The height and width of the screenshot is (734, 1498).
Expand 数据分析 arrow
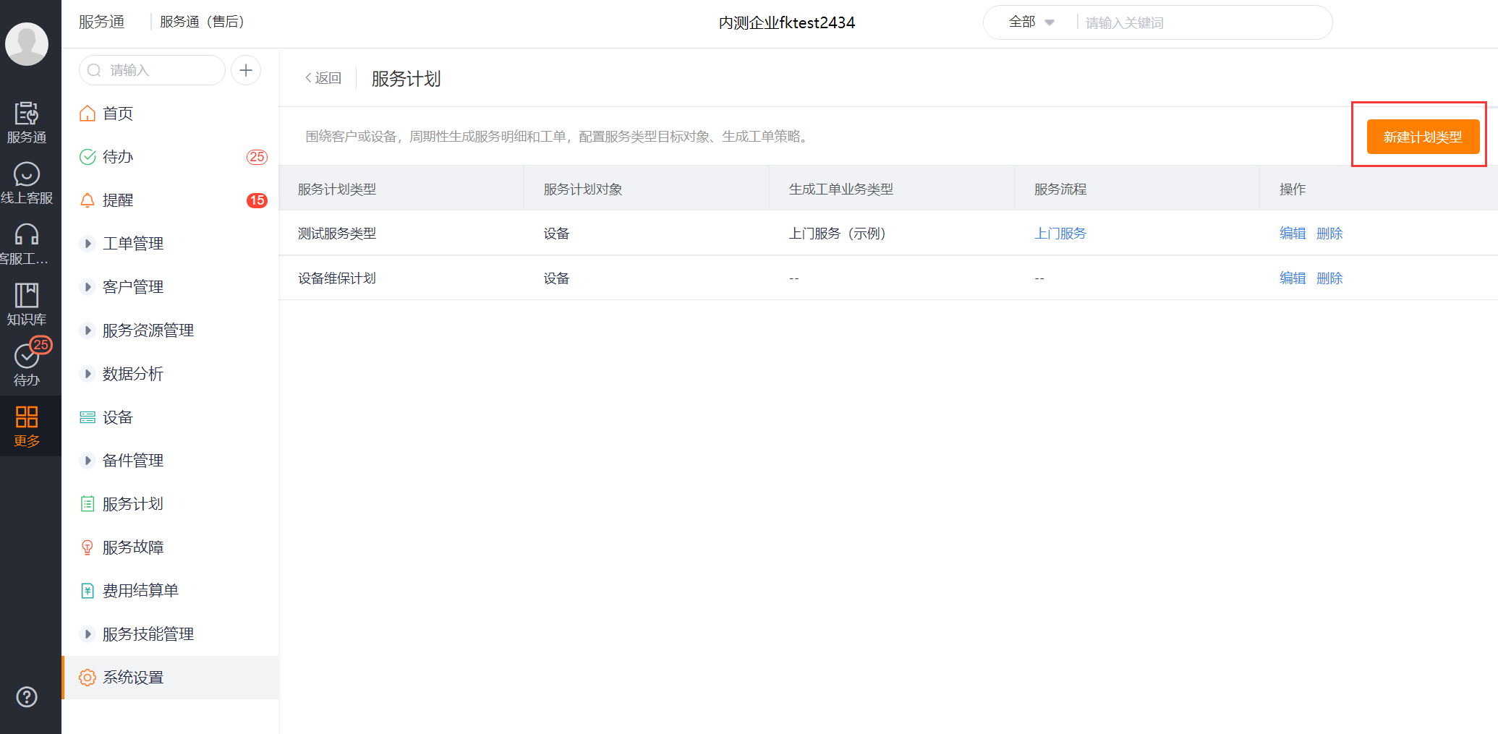[88, 374]
